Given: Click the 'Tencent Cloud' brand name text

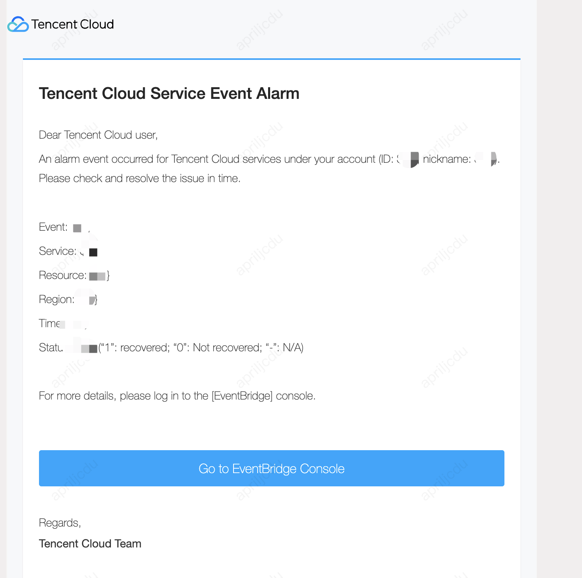Looking at the screenshot, I should coord(73,24).
